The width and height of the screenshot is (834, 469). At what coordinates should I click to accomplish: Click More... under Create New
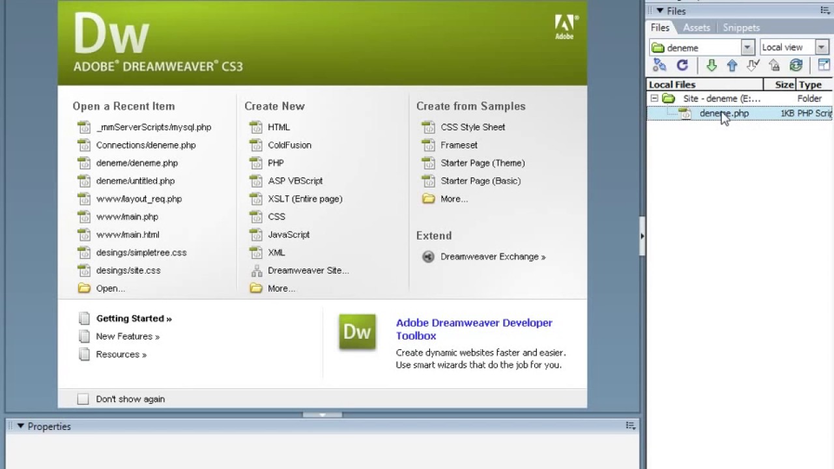pyautogui.click(x=281, y=289)
